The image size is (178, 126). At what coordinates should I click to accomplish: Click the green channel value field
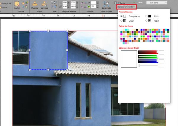pyautogui.click(x=162, y=57)
